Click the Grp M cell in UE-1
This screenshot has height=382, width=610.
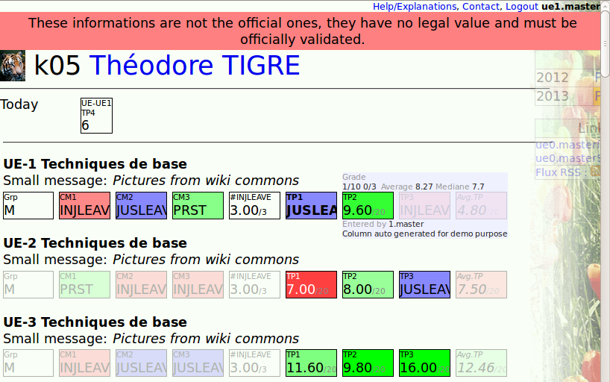point(28,205)
